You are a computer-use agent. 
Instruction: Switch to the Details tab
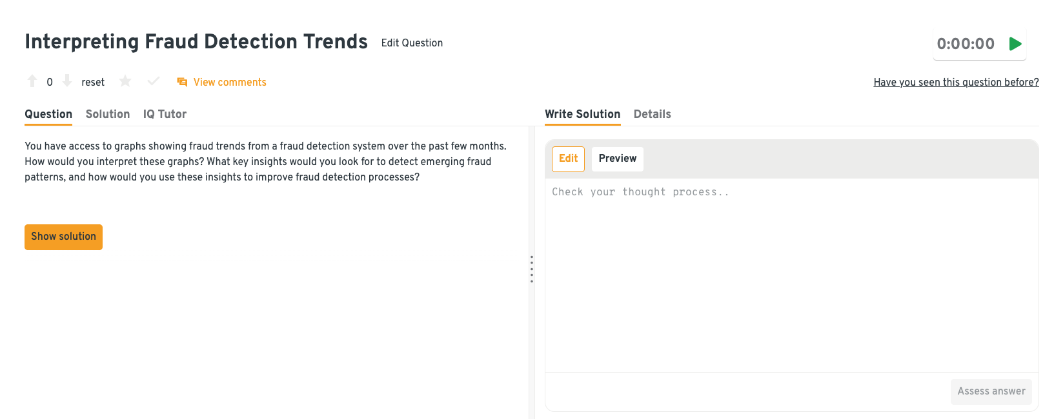[652, 114]
